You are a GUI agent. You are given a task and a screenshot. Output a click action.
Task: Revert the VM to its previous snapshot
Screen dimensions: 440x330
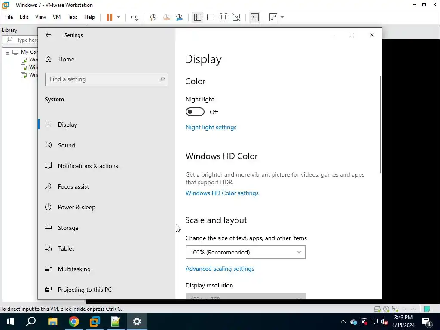(x=166, y=17)
